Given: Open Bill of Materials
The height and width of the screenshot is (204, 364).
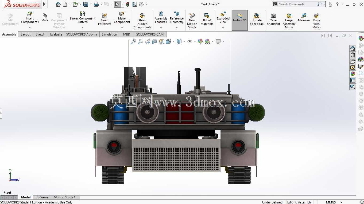Looking at the screenshot, I should point(207,19).
